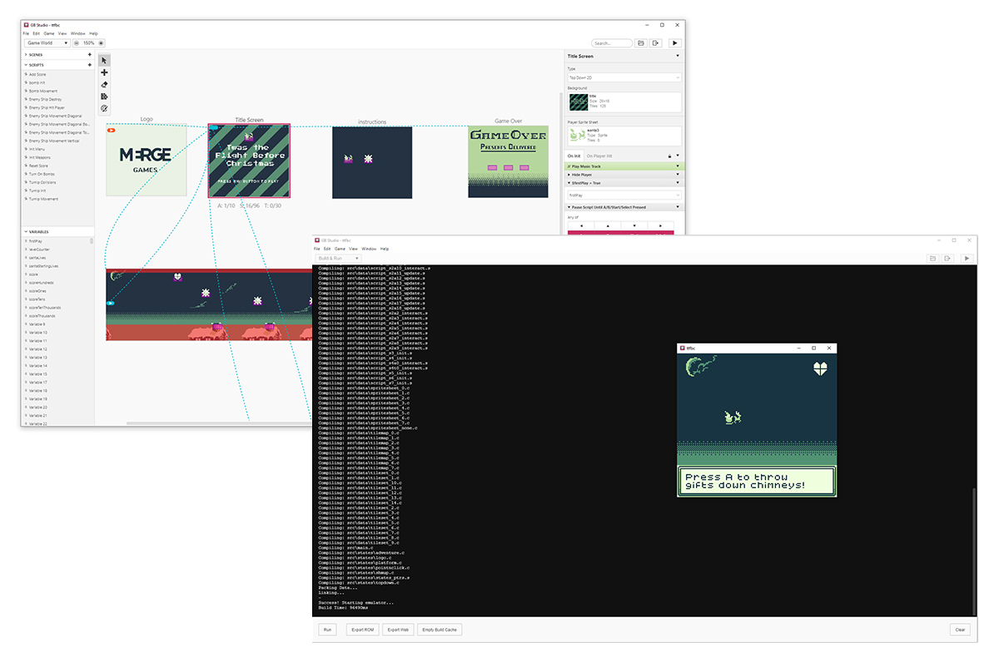This screenshot has width=999, height=662.
Task: Select the Collisions tool
Action: 104,96
